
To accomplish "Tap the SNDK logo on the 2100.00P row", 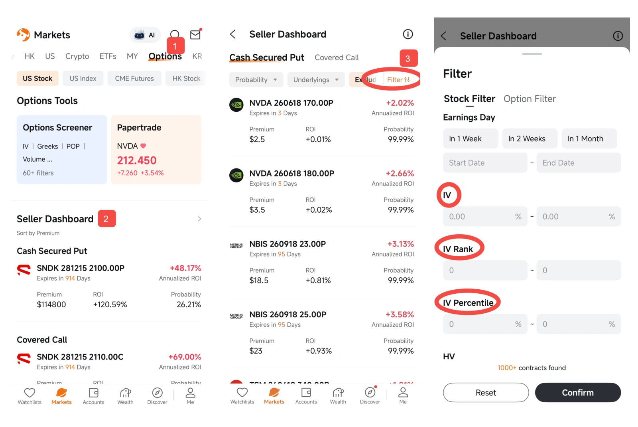I will 24,270.
